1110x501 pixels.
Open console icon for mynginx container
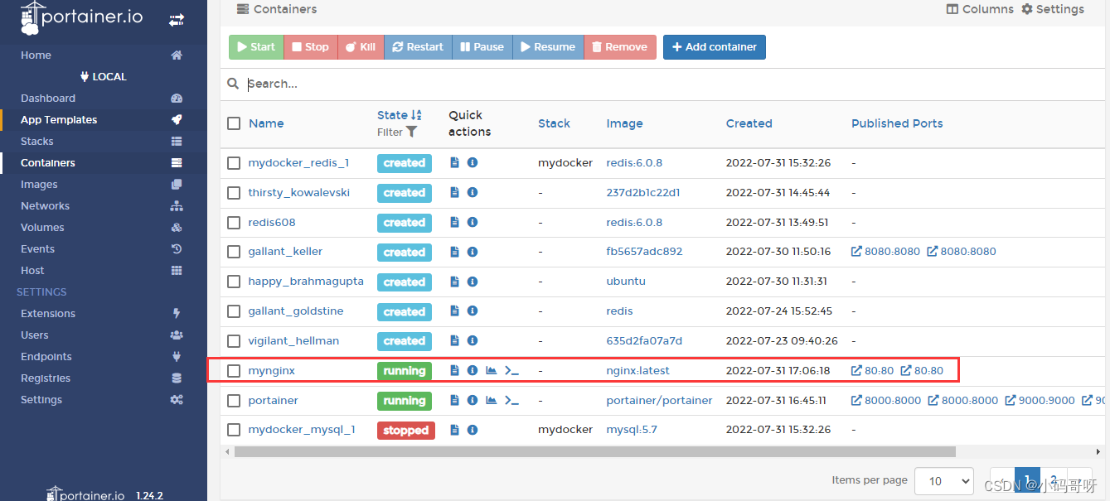click(511, 371)
